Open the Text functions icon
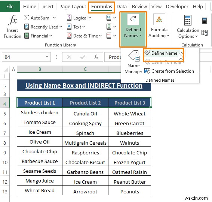212x202 pixels. pos(69,27)
